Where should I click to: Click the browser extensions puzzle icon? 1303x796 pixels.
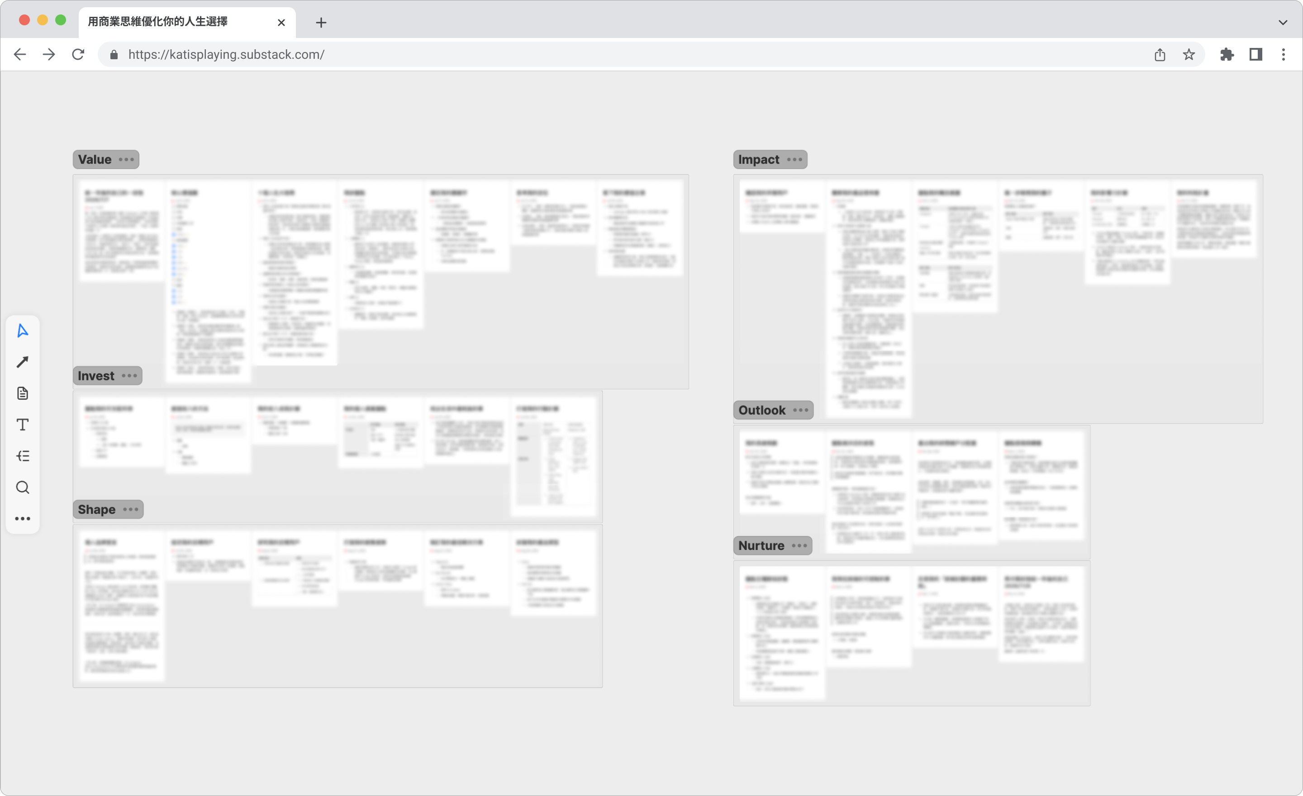(x=1227, y=54)
